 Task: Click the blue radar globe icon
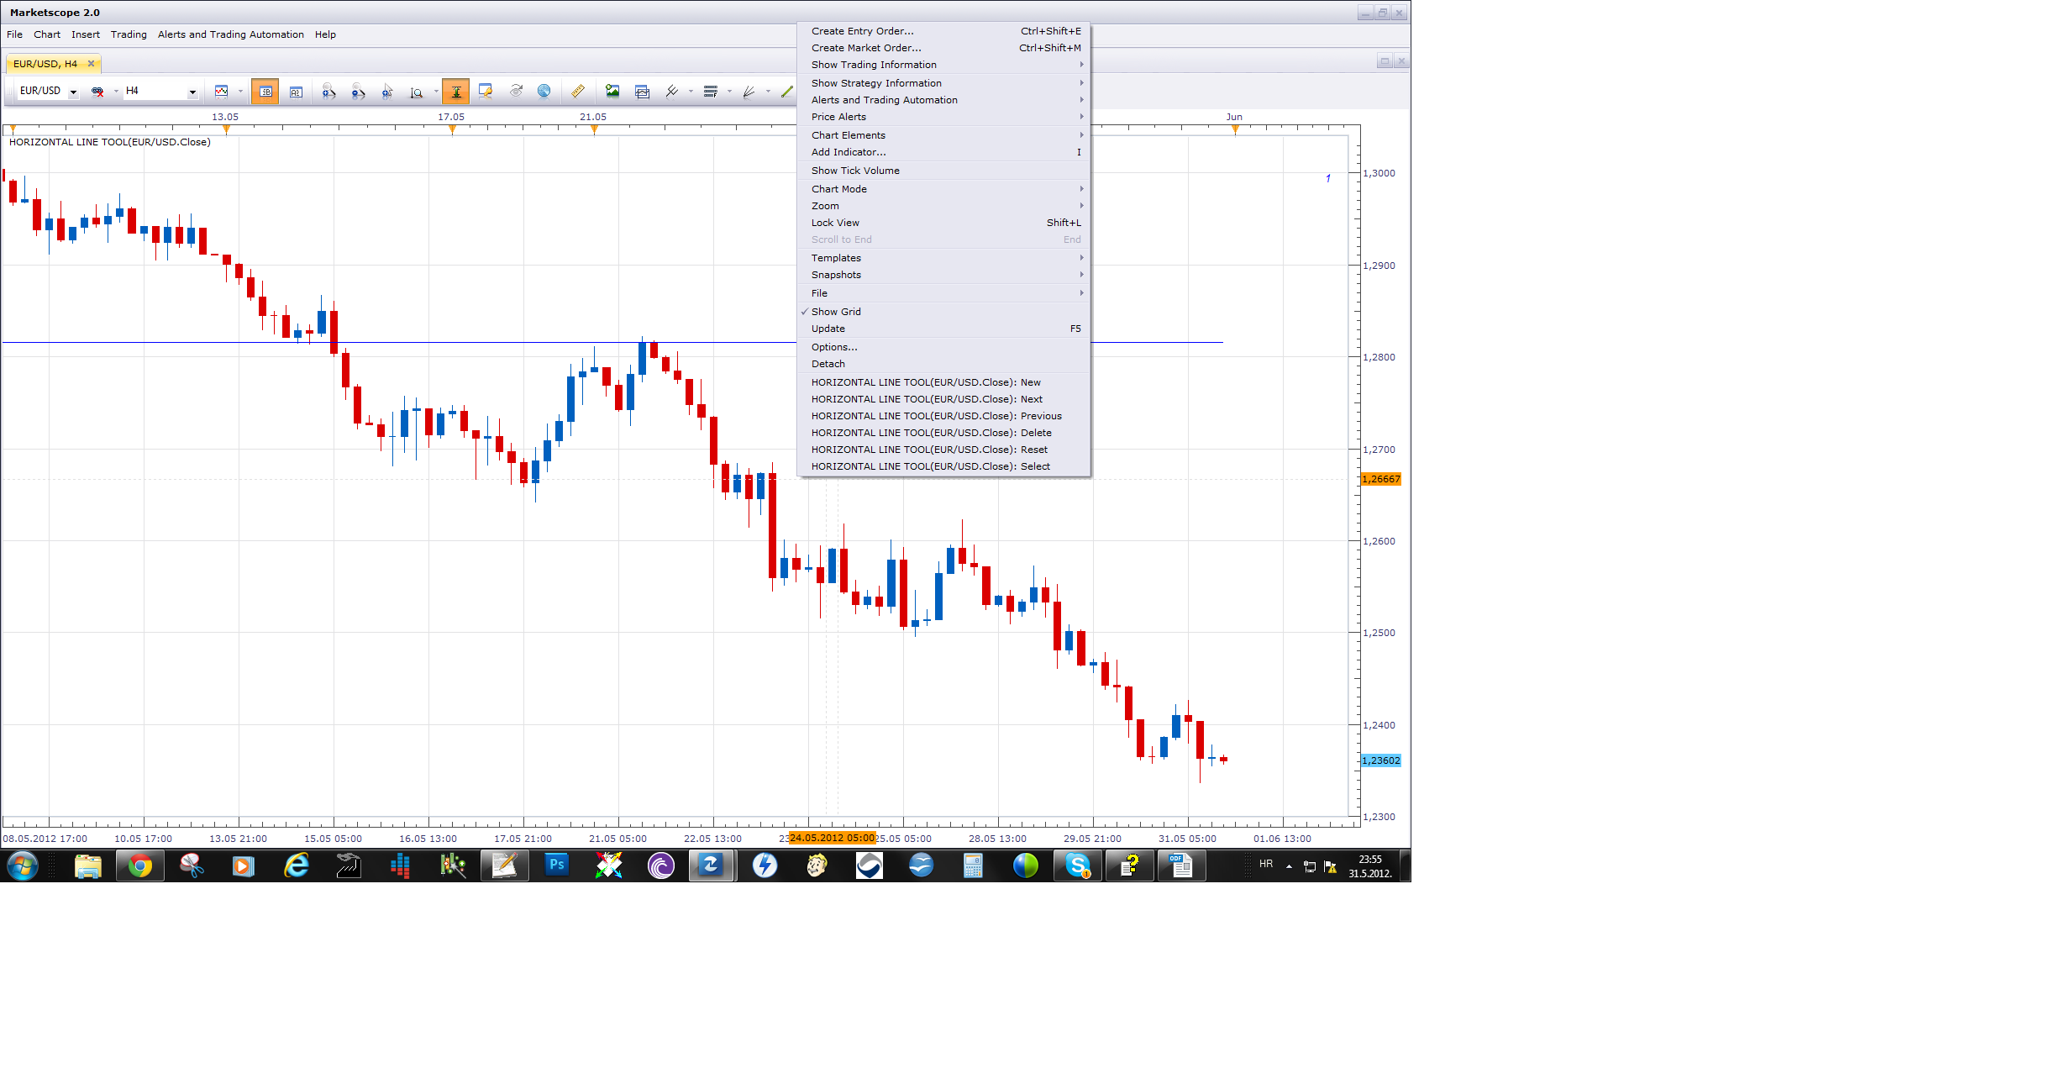[544, 91]
